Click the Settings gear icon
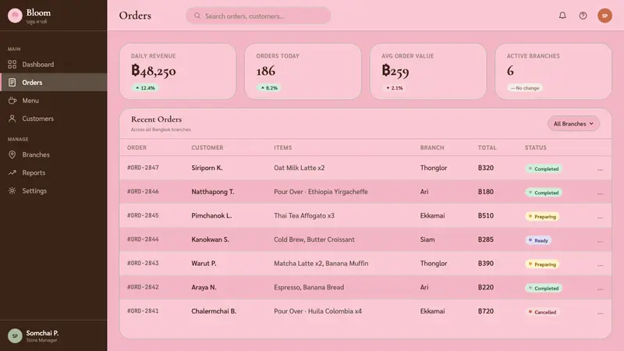Viewport: 624px width, 351px height. pos(12,190)
